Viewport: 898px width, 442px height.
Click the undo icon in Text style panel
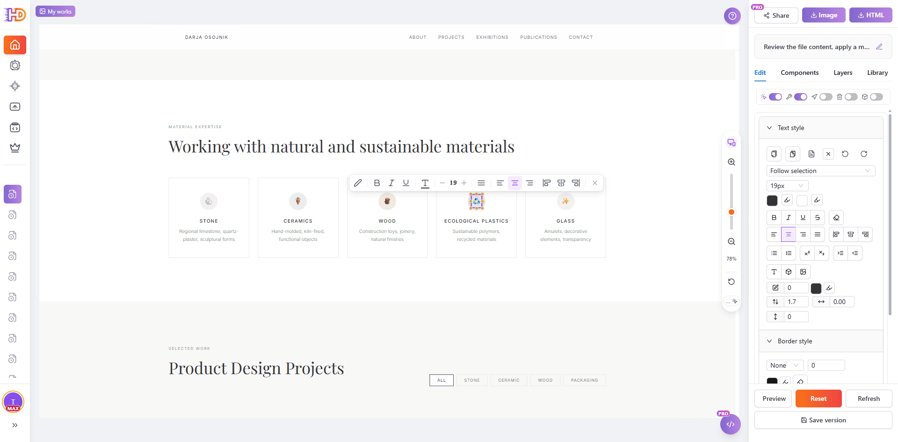tap(845, 154)
